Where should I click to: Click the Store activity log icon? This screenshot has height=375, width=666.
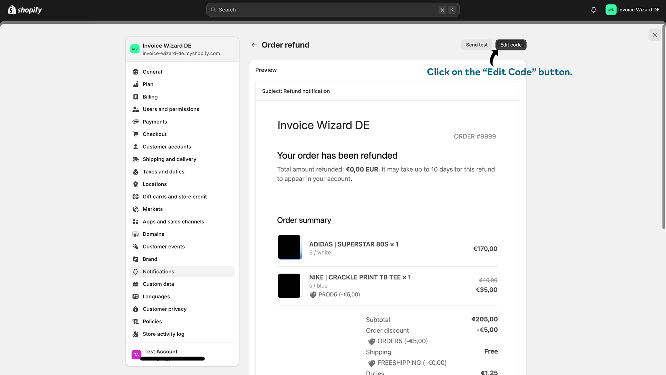pos(136,334)
